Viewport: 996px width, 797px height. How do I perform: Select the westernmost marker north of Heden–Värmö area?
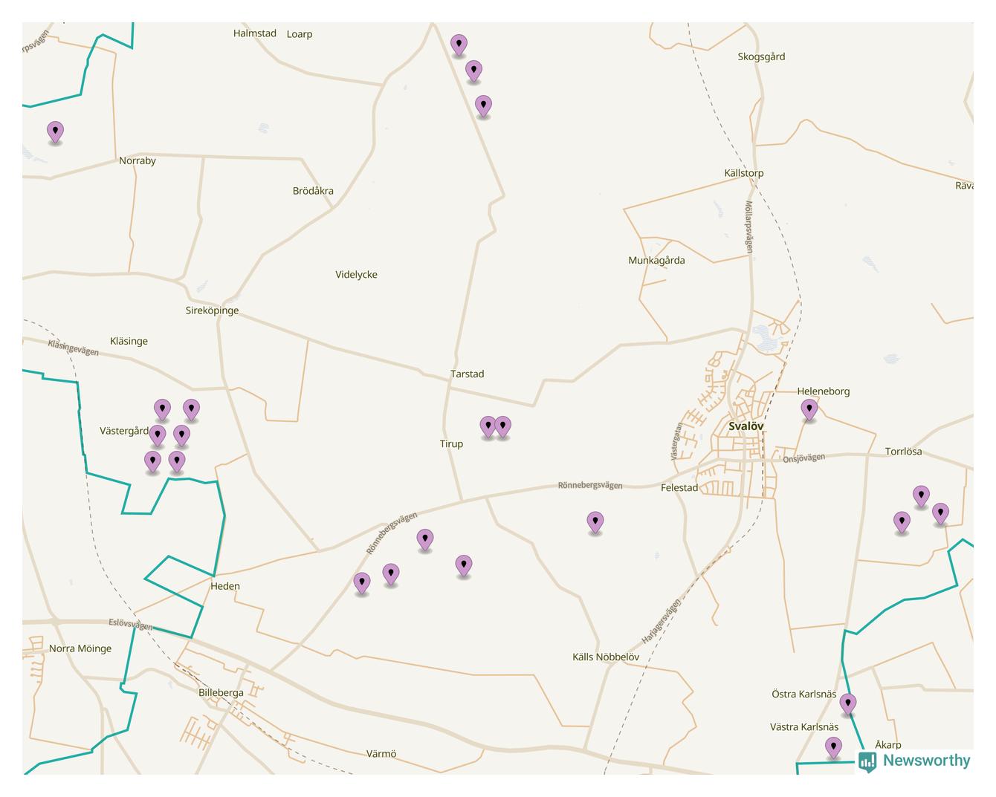coord(362,583)
